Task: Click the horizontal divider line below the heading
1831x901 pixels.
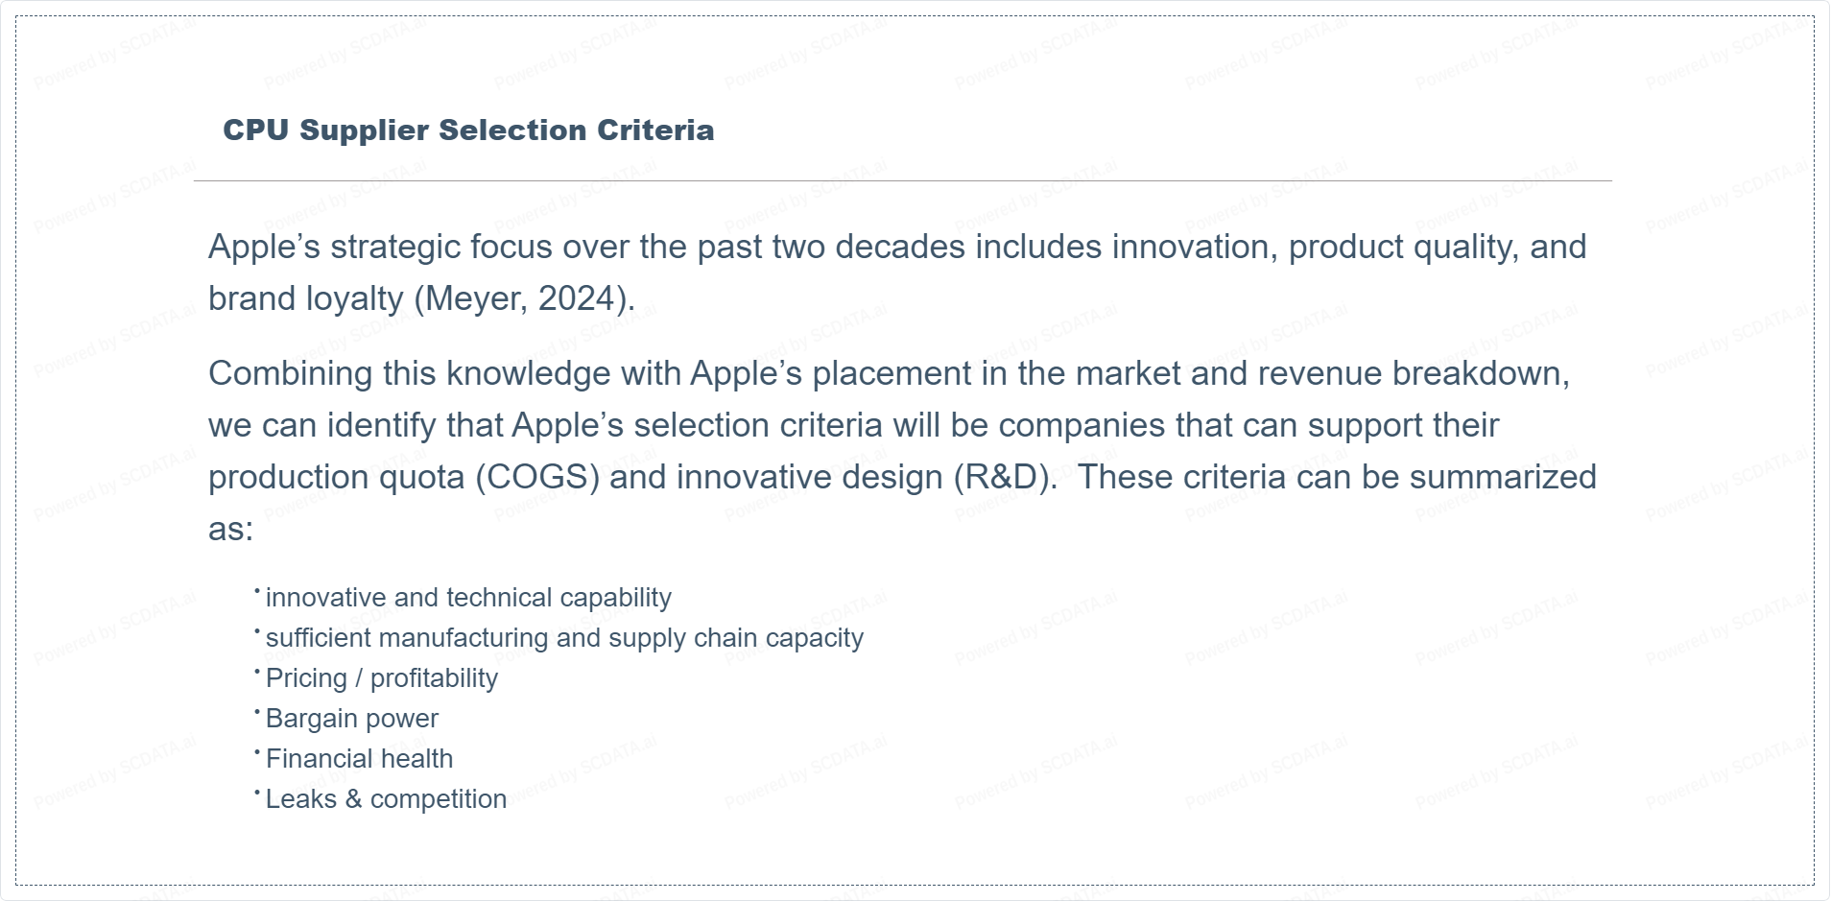Action: 902,180
